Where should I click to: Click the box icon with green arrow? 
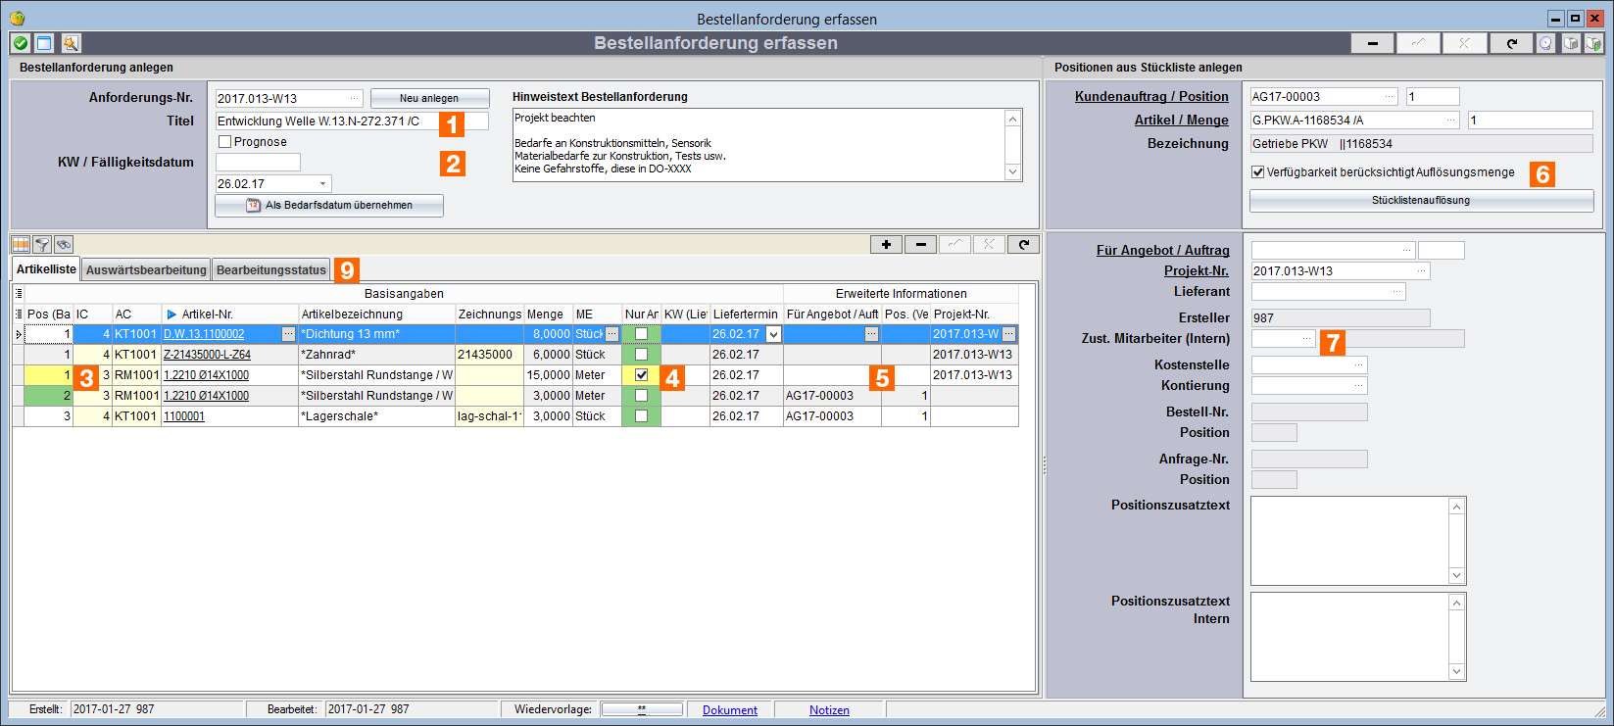pos(1594,43)
